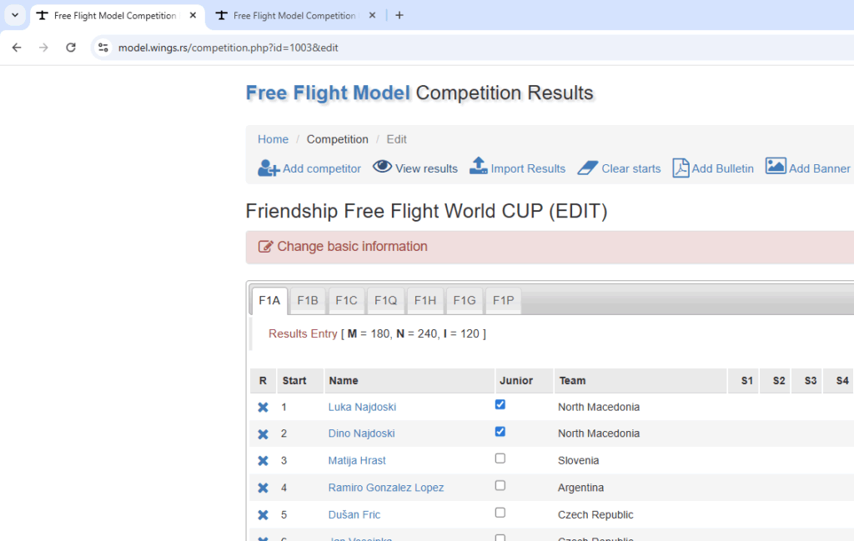Open site information control in address bar
854x541 pixels.
point(103,48)
